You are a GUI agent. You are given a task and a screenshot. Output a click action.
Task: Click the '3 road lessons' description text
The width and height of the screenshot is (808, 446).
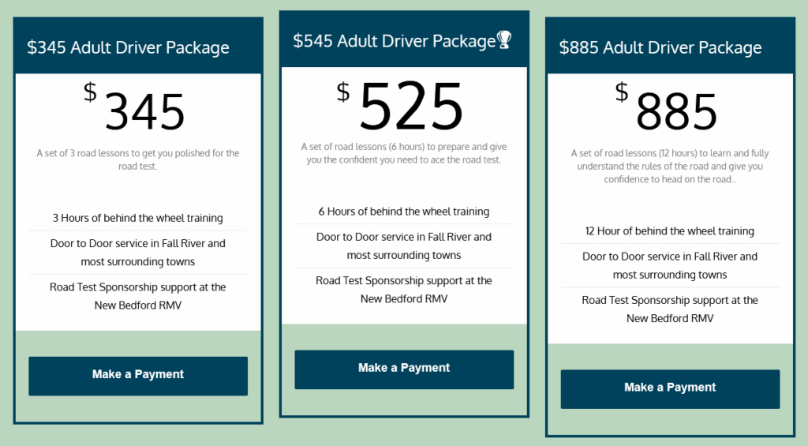(x=138, y=159)
